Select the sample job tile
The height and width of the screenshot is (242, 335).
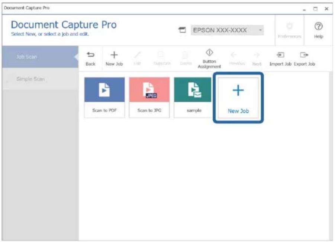pos(193,97)
